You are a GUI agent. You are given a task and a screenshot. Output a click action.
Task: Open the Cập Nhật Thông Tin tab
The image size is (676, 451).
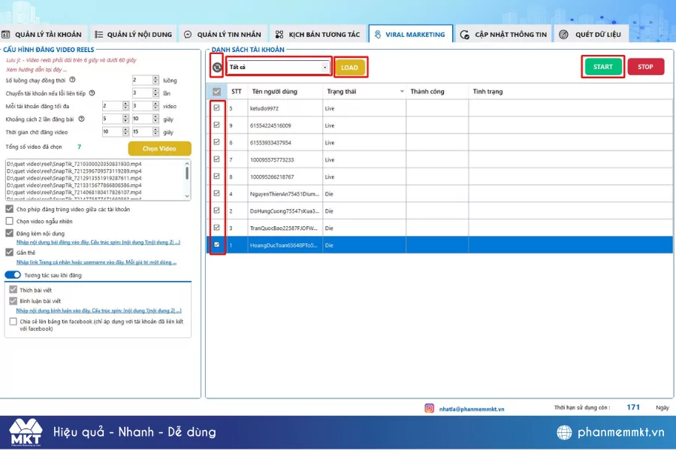click(x=503, y=35)
